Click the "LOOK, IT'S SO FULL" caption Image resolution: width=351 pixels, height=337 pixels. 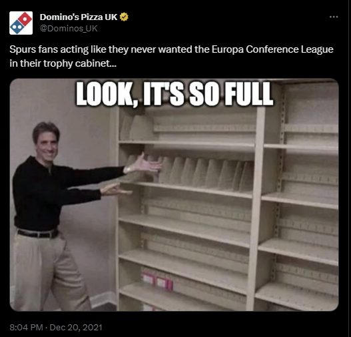click(x=175, y=93)
